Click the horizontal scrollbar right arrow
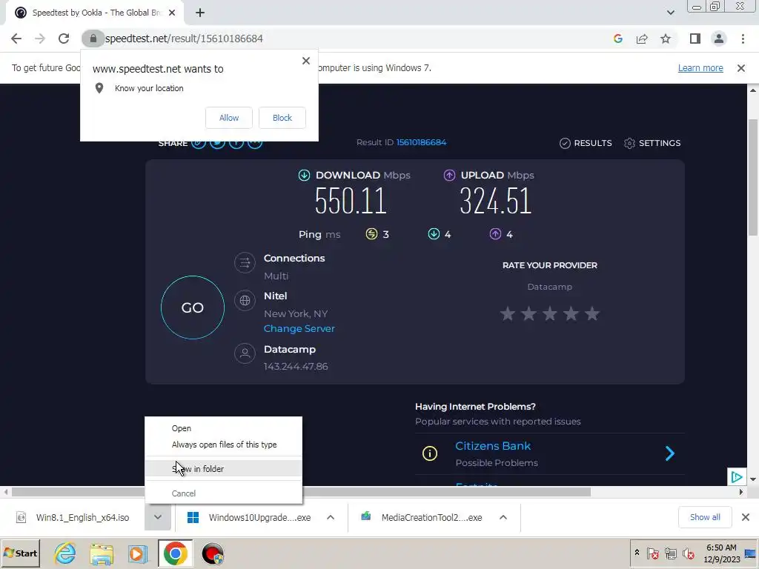This screenshot has height=569, width=759. (740, 492)
